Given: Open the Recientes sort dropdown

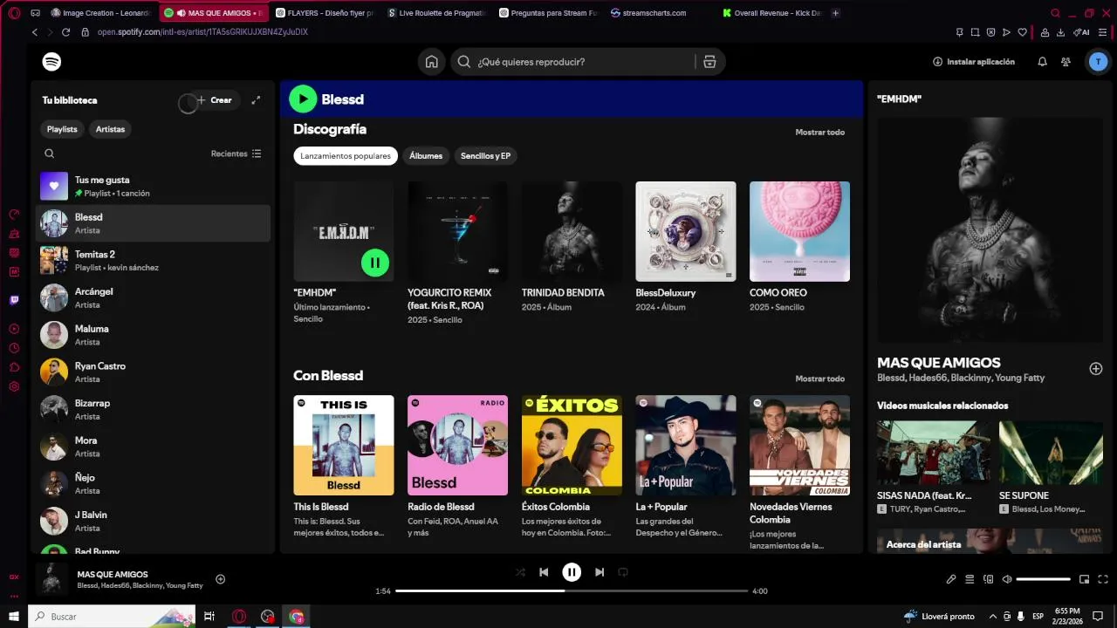Looking at the screenshot, I should pyautogui.click(x=236, y=154).
